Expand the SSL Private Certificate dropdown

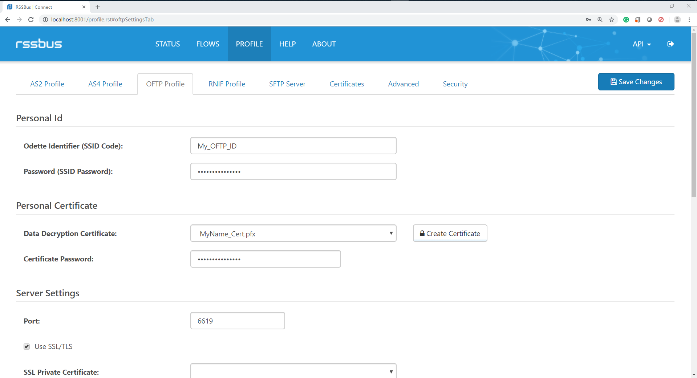pos(293,371)
